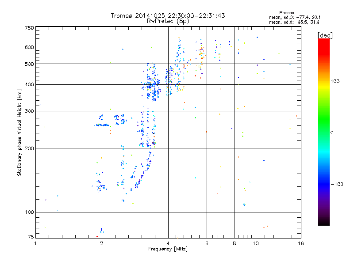
Task: Click the frequency axis tick "6"
Action: click(x=207, y=243)
